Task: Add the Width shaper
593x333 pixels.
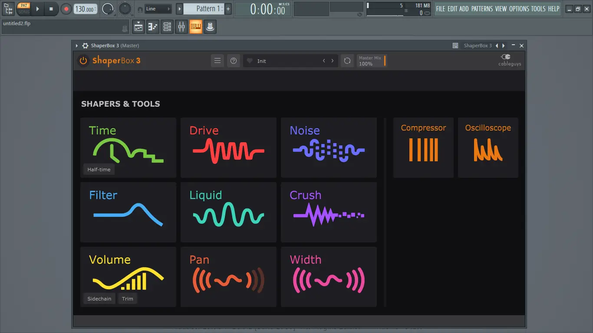Action: pos(329,277)
